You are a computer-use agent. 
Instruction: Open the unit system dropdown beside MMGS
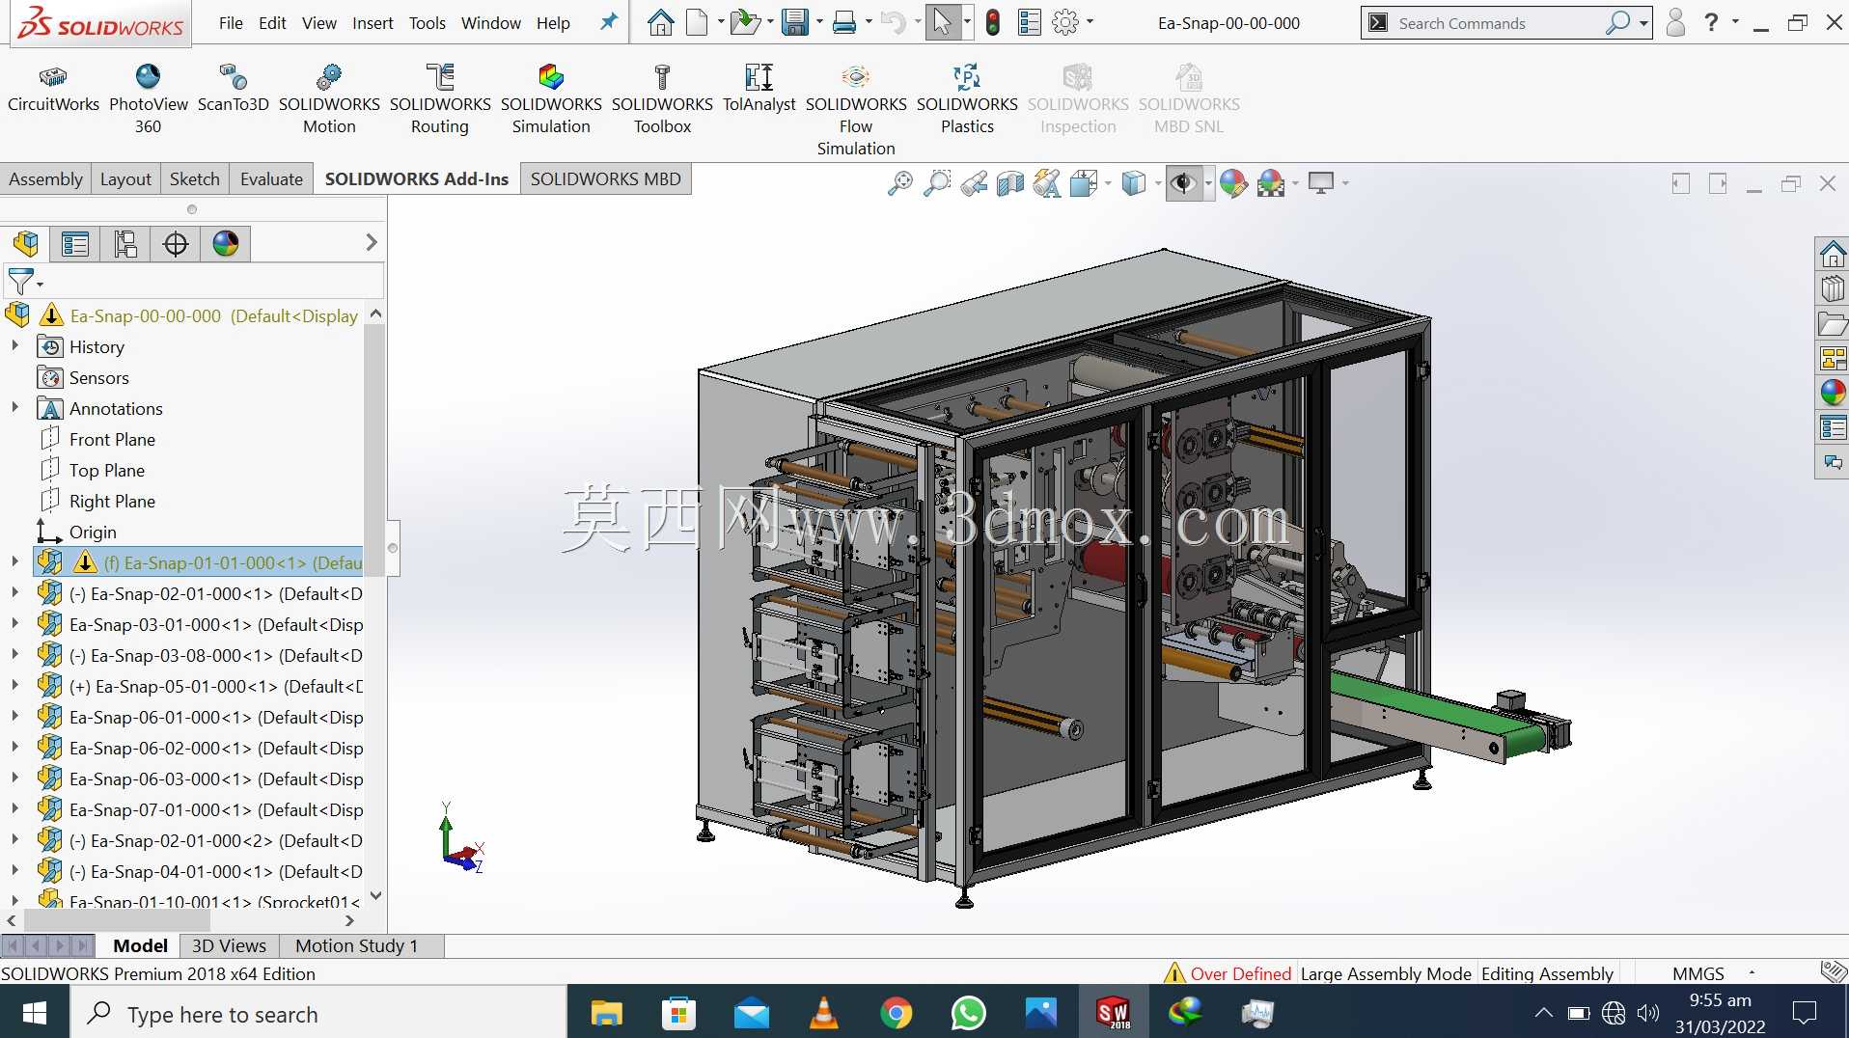pyautogui.click(x=1752, y=973)
